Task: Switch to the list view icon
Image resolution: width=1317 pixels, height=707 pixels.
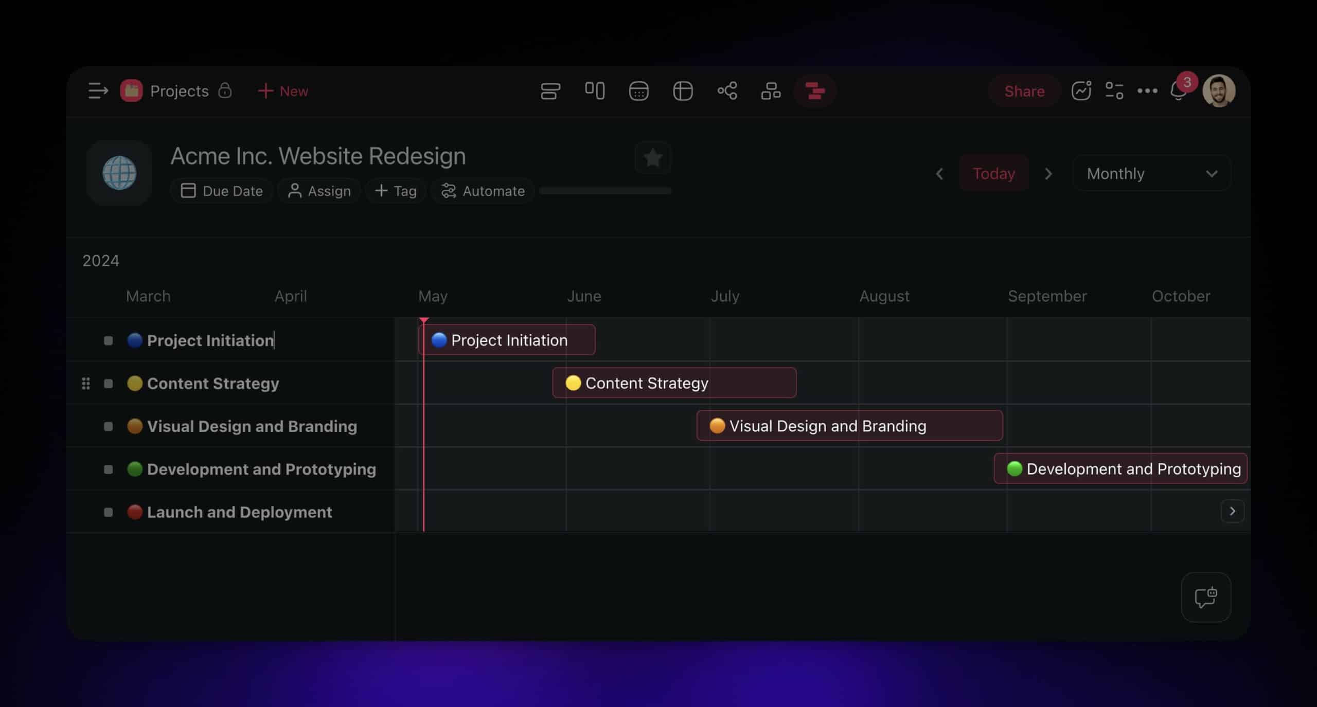Action: [x=550, y=91]
